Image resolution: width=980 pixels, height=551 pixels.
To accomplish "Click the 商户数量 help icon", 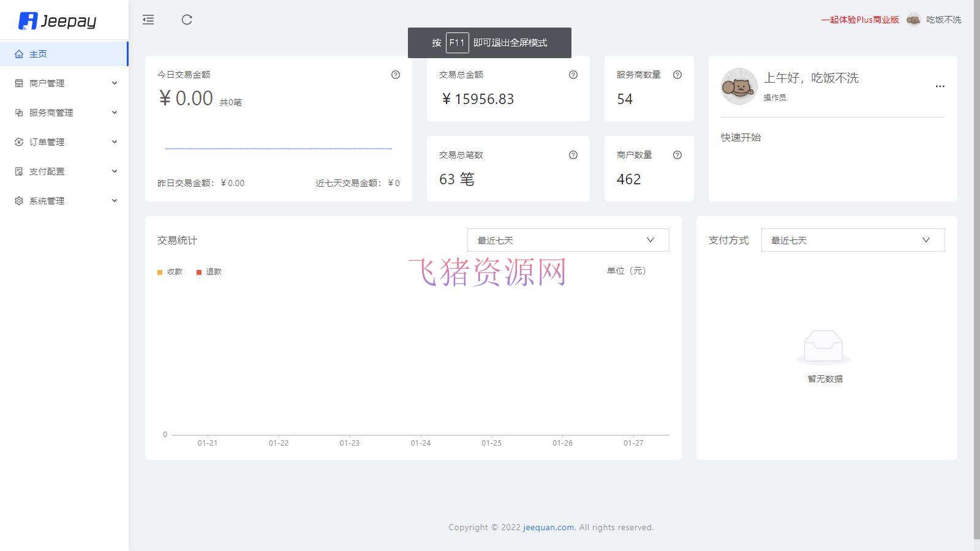I will pos(677,155).
